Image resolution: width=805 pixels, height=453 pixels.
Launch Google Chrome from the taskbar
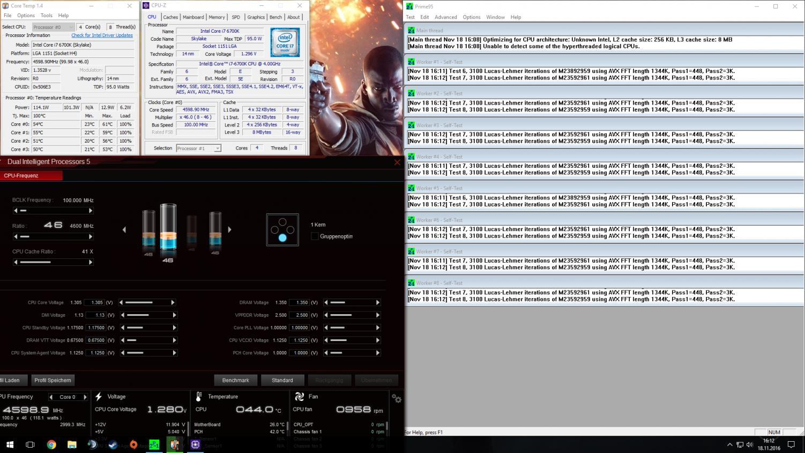(x=51, y=444)
